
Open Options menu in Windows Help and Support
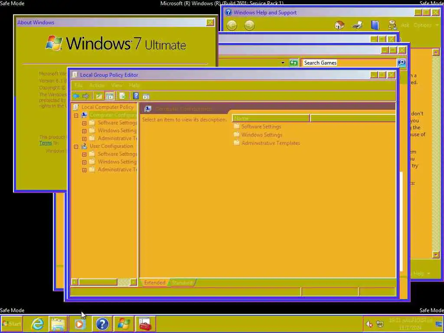coord(426,25)
